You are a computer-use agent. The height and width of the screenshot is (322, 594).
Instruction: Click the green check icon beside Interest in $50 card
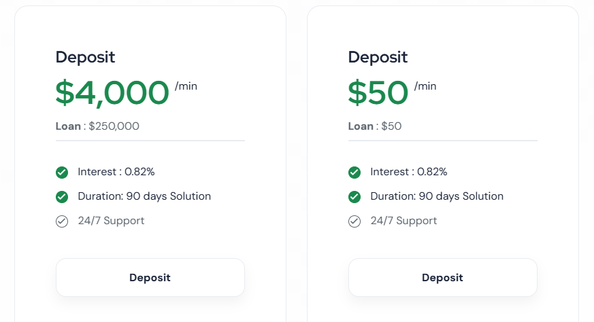pos(354,173)
